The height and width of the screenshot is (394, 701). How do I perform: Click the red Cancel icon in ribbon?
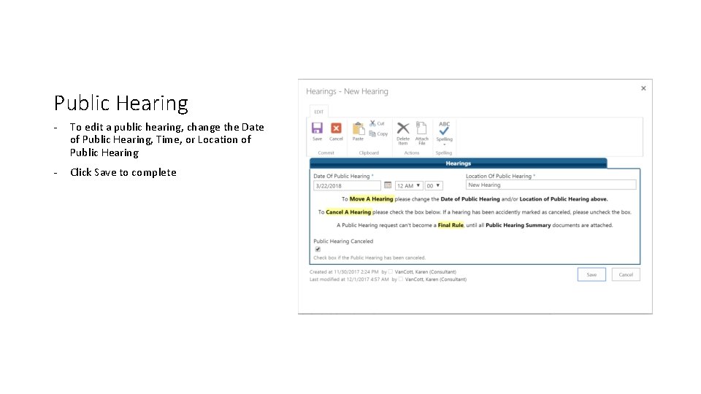coord(336,128)
